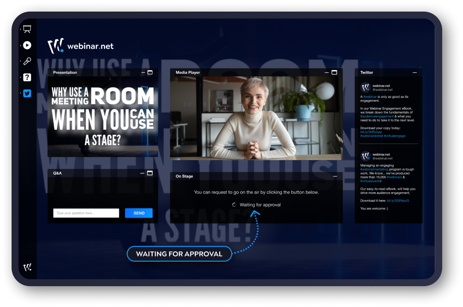Focus the 'Type your question here' field

point(86,213)
